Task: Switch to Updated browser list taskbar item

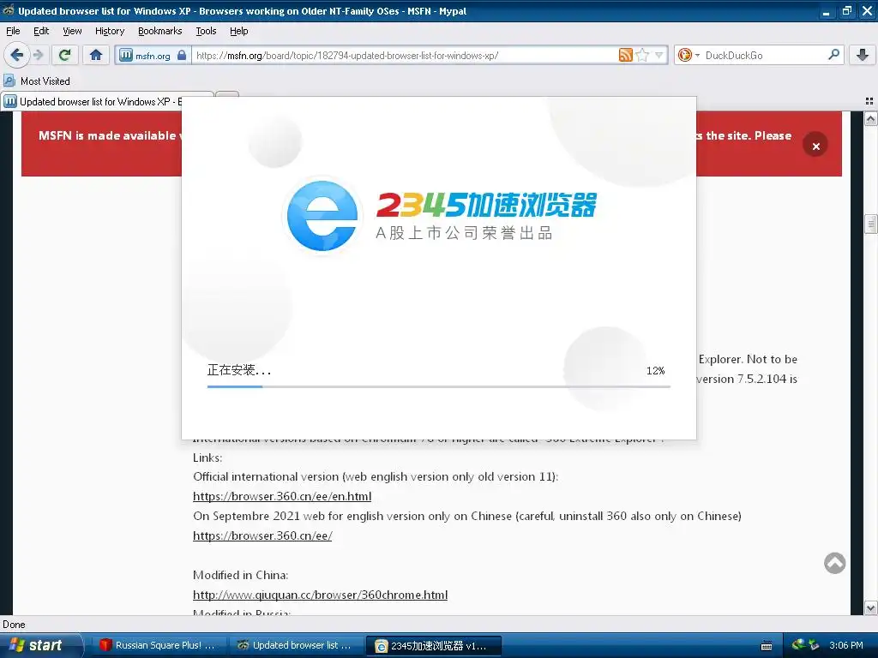Action: coord(296,645)
